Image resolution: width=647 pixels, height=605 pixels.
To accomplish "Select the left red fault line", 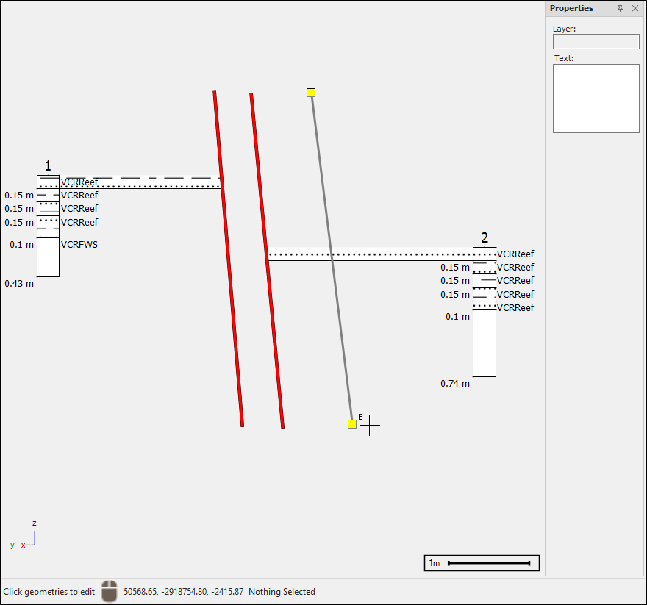I will 228,257.
